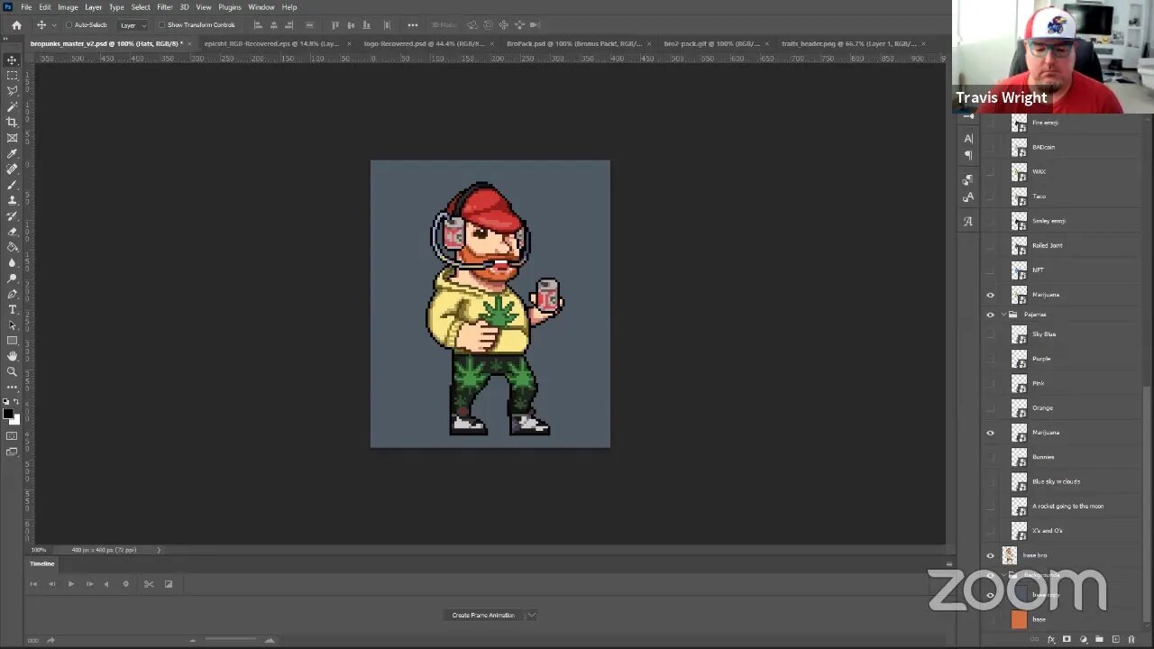Select the Rectangular Marquee tool

[12, 76]
